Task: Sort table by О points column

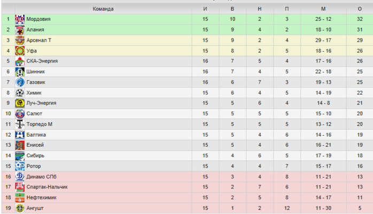Action: (x=360, y=9)
